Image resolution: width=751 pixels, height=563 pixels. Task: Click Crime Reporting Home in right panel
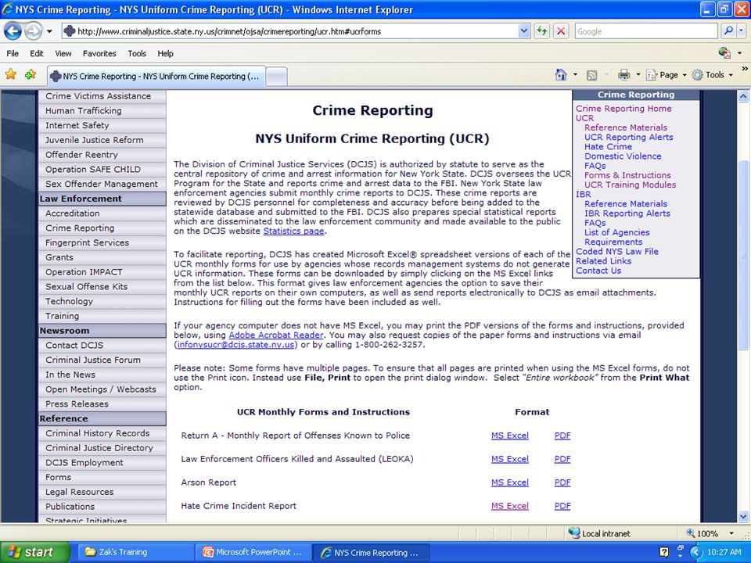623,109
